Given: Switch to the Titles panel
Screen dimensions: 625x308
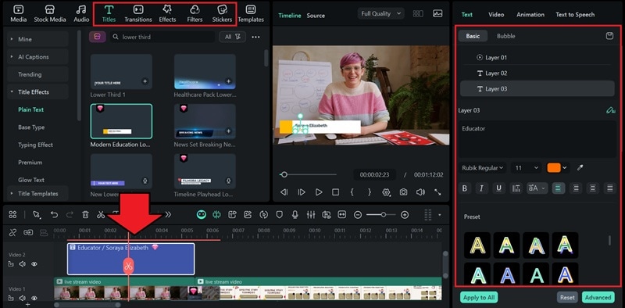Looking at the screenshot, I should pyautogui.click(x=109, y=13).
